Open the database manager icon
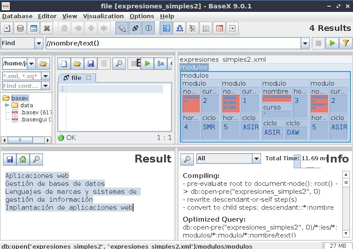Image resolution: width=353 pixels, height=249 pixels. [20, 29]
